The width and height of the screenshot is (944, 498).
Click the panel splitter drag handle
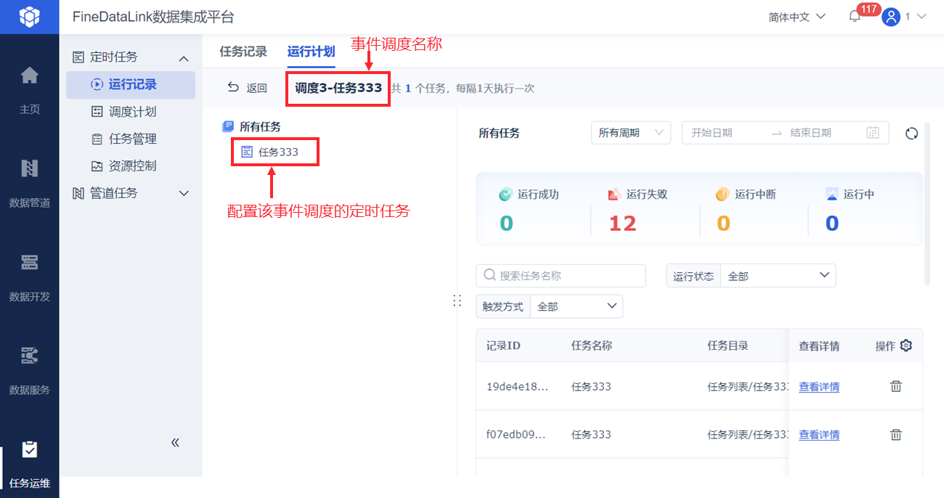[457, 300]
